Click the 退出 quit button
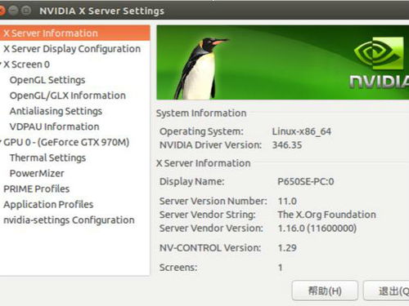Image resolution: width=409 pixels, height=306 pixels. pyautogui.click(x=386, y=290)
